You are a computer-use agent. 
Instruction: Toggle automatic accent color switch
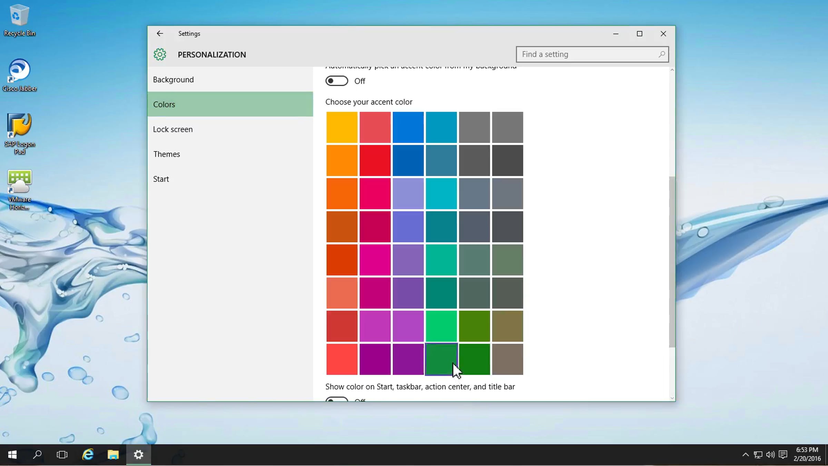coord(337,81)
